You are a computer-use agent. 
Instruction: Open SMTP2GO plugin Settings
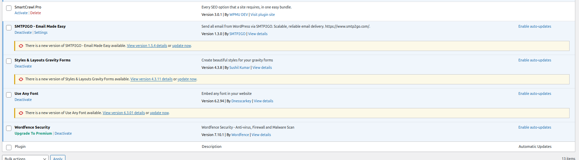tap(41, 33)
